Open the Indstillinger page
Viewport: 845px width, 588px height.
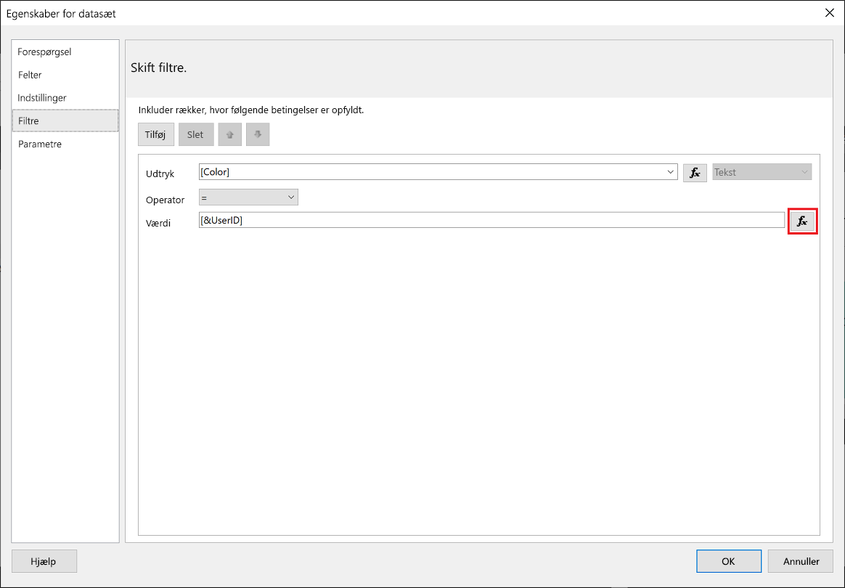[x=42, y=97]
